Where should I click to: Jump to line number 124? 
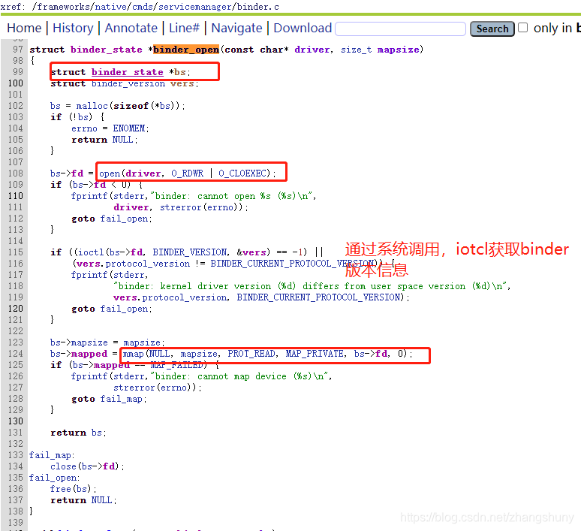pos(15,354)
